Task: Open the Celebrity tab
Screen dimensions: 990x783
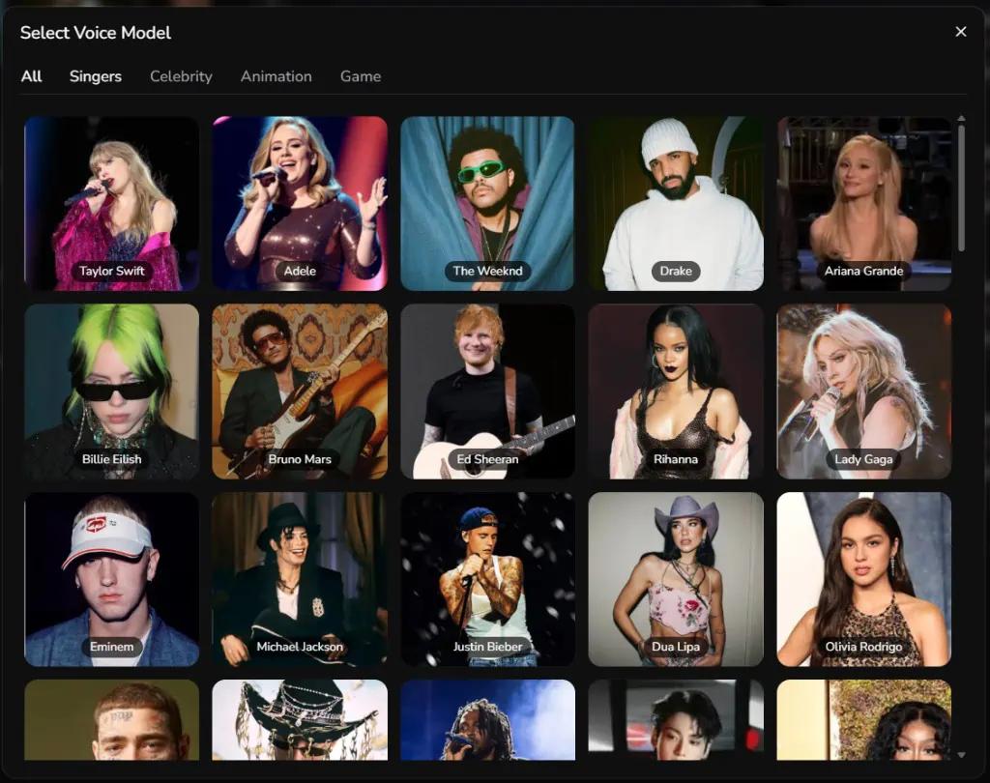Action: pyautogui.click(x=181, y=76)
